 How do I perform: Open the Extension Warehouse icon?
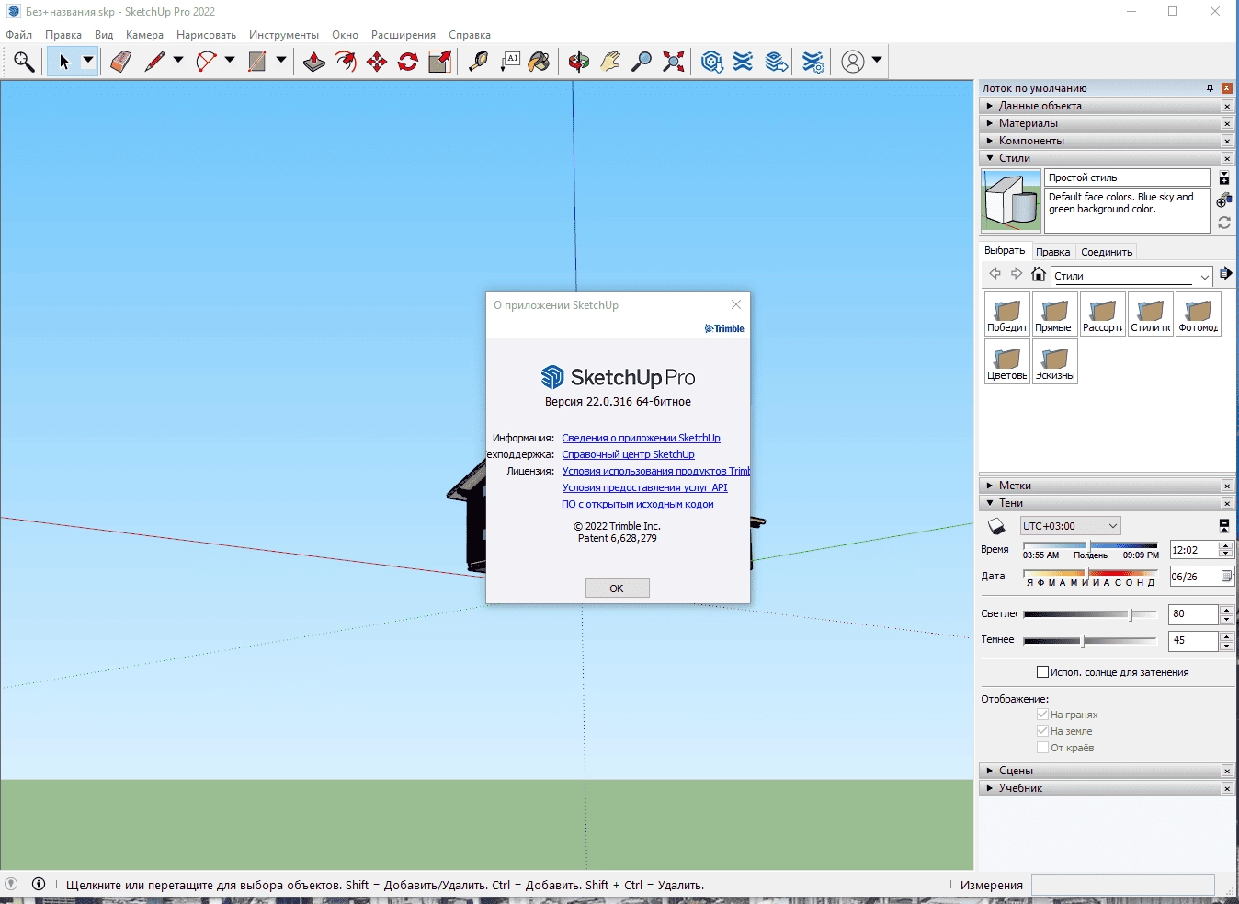[743, 62]
